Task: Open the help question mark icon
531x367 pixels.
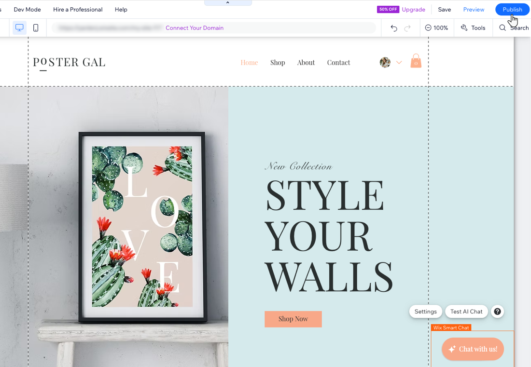Action: coord(497,312)
